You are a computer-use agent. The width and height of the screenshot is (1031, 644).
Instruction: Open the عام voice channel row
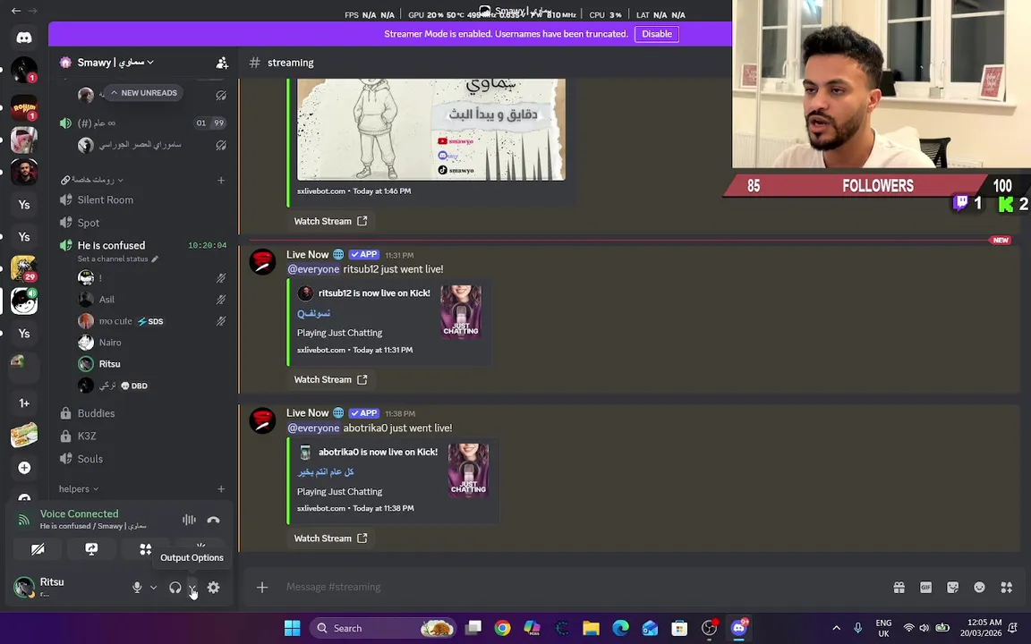(x=142, y=123)
